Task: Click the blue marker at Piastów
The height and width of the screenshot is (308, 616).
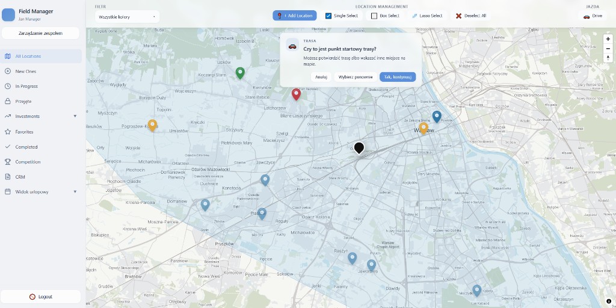Action: pos(262,214)
